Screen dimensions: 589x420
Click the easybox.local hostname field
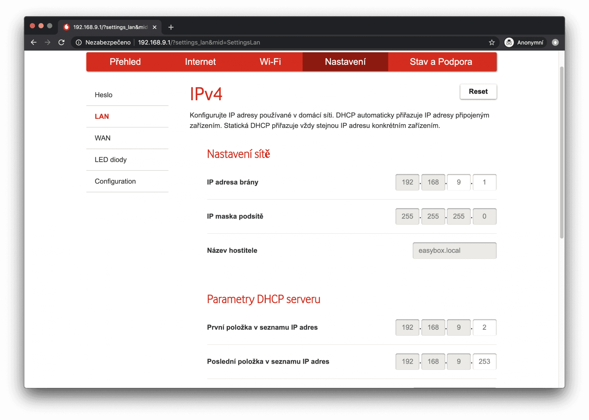click(x=454, y=251)
